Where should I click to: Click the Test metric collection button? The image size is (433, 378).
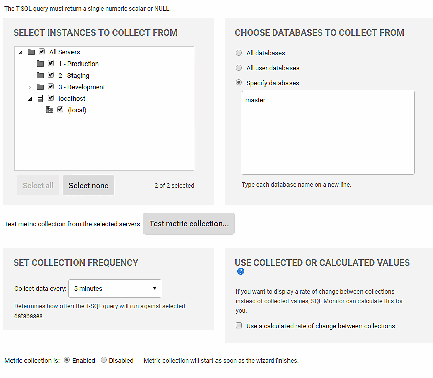pyautogui.click(x=189, y=224)
